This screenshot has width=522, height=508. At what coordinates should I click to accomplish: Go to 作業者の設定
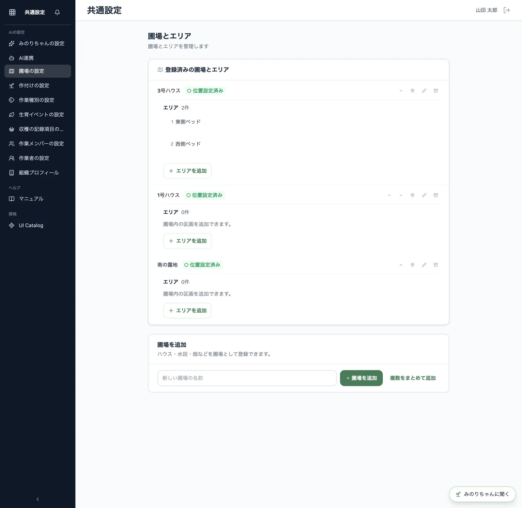[x=38, y=158]
